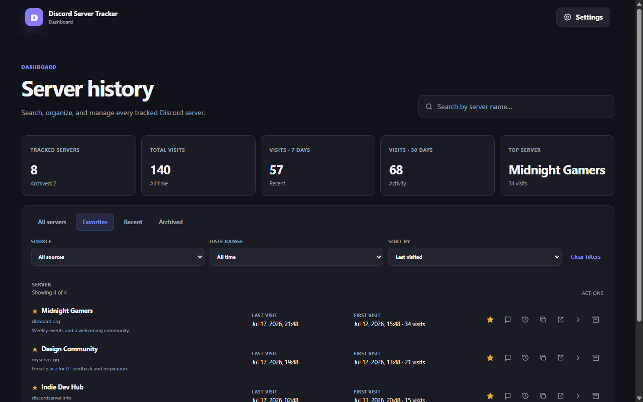Open Design Community in external link
The width and height of the screenshot is (643, 402).
[561, 358]
